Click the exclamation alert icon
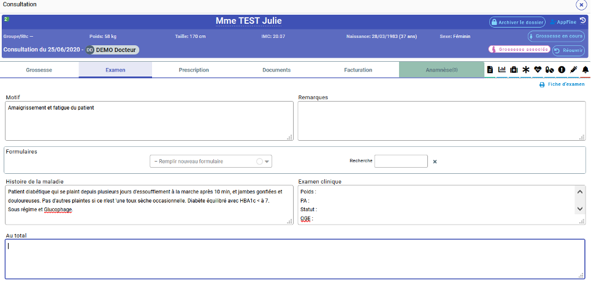The width and height of the screenshot is (591, 284). (x=561, y=70)
